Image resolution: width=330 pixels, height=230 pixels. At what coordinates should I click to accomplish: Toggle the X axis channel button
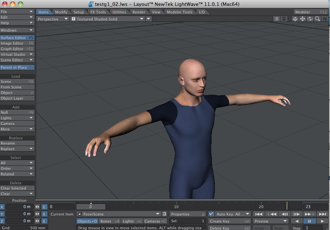[x=2, y=207]
